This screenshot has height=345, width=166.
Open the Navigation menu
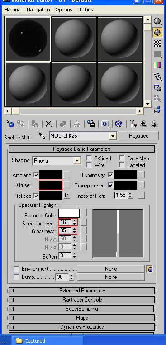[38, 10]
